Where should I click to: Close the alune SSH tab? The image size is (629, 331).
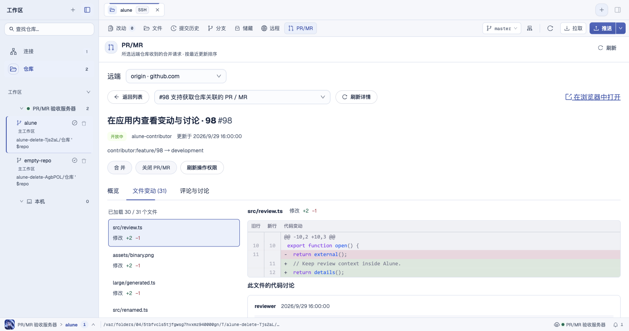(157, 10)
